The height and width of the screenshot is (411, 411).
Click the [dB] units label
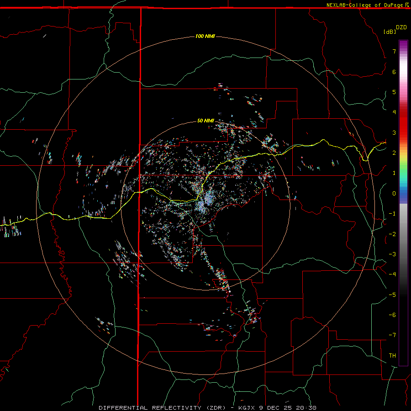click(390, 32)
